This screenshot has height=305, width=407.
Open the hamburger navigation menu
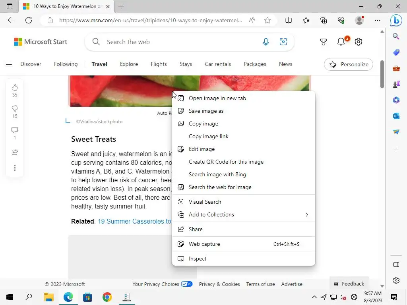pyautogui.click(x=9, y=64)
